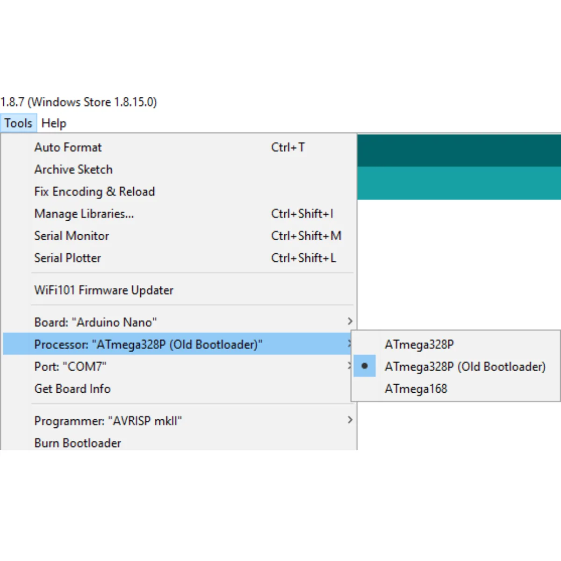The image size is (561, 561).
Task: Select Archive Sketch menu entry
Action: point(179,169)
